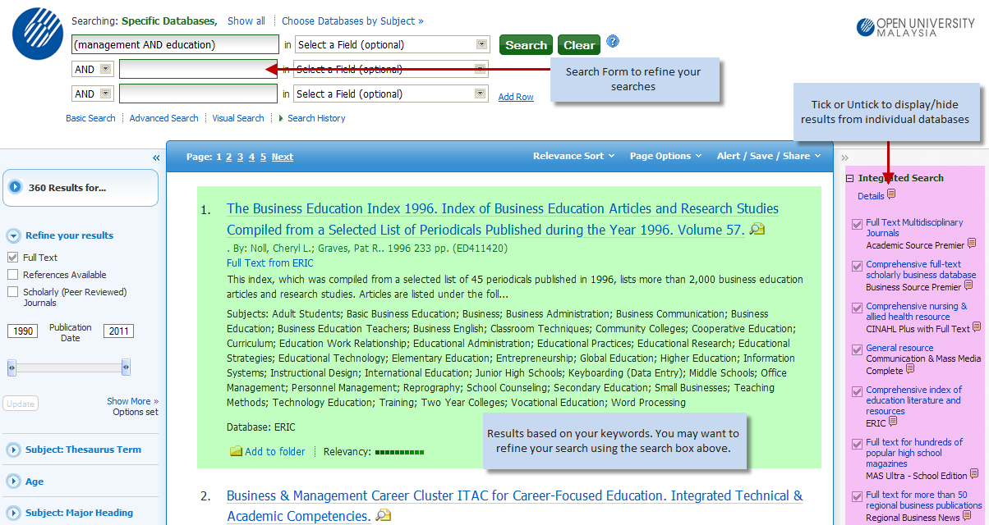Open the Page Options menu
The image size is (989, 525).
click(x=665, y=156)
